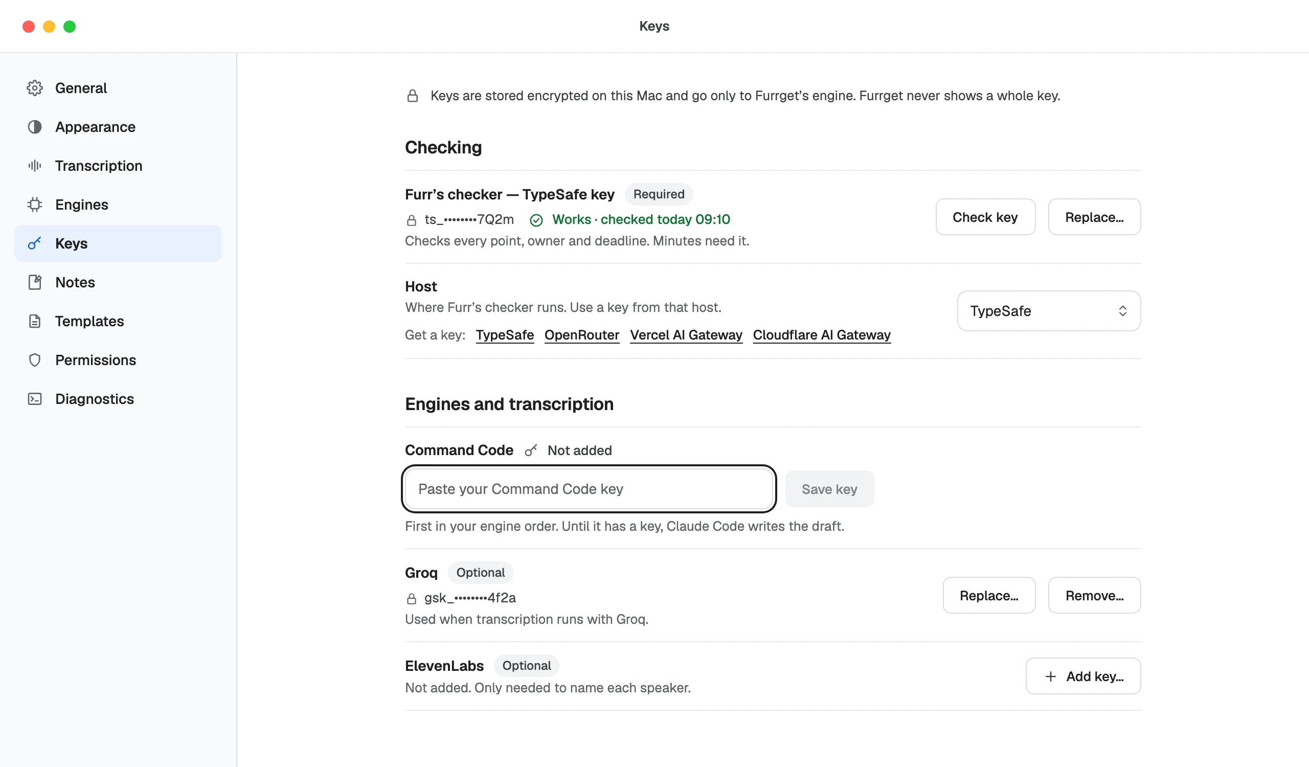
Task: Replace the TypeSafe checker key
Action: click(1094, 217)
